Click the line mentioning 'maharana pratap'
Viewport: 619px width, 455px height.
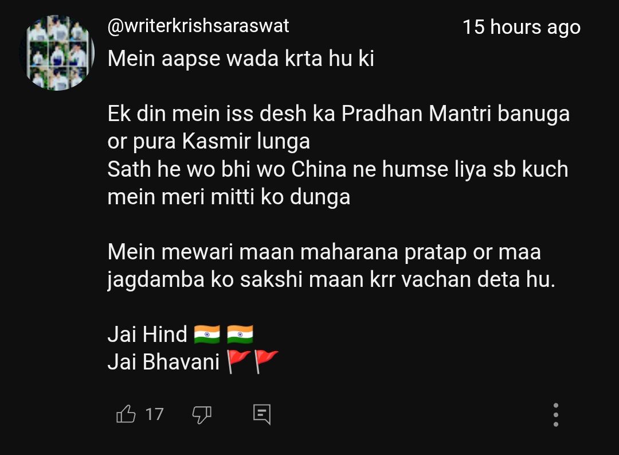point(324,252)
